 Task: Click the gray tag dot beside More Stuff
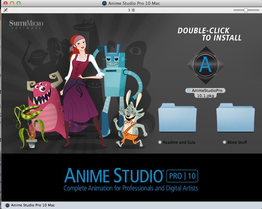coord(224,142)
